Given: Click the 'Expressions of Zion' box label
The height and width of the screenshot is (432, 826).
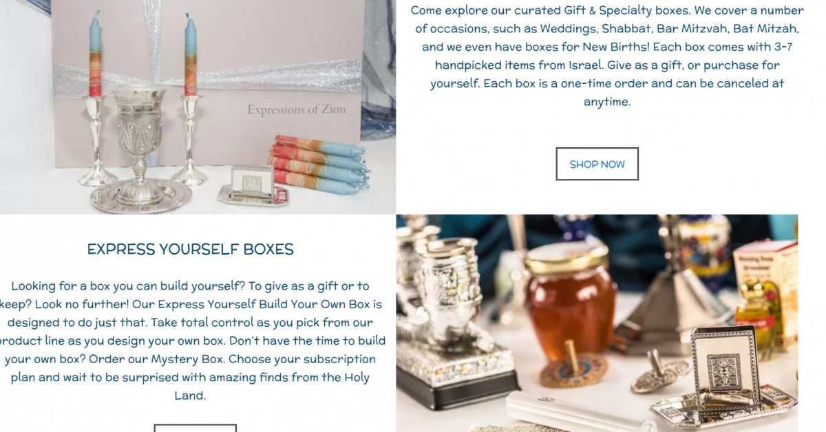Looking at the screenshot, I should tap(297, 109).
